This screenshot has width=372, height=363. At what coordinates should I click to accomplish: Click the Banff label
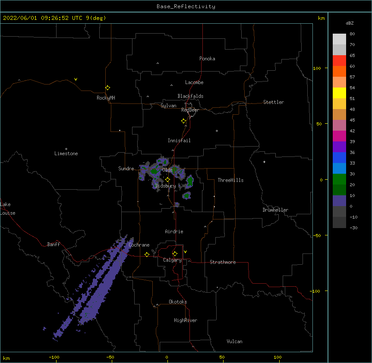coord(54,244)
